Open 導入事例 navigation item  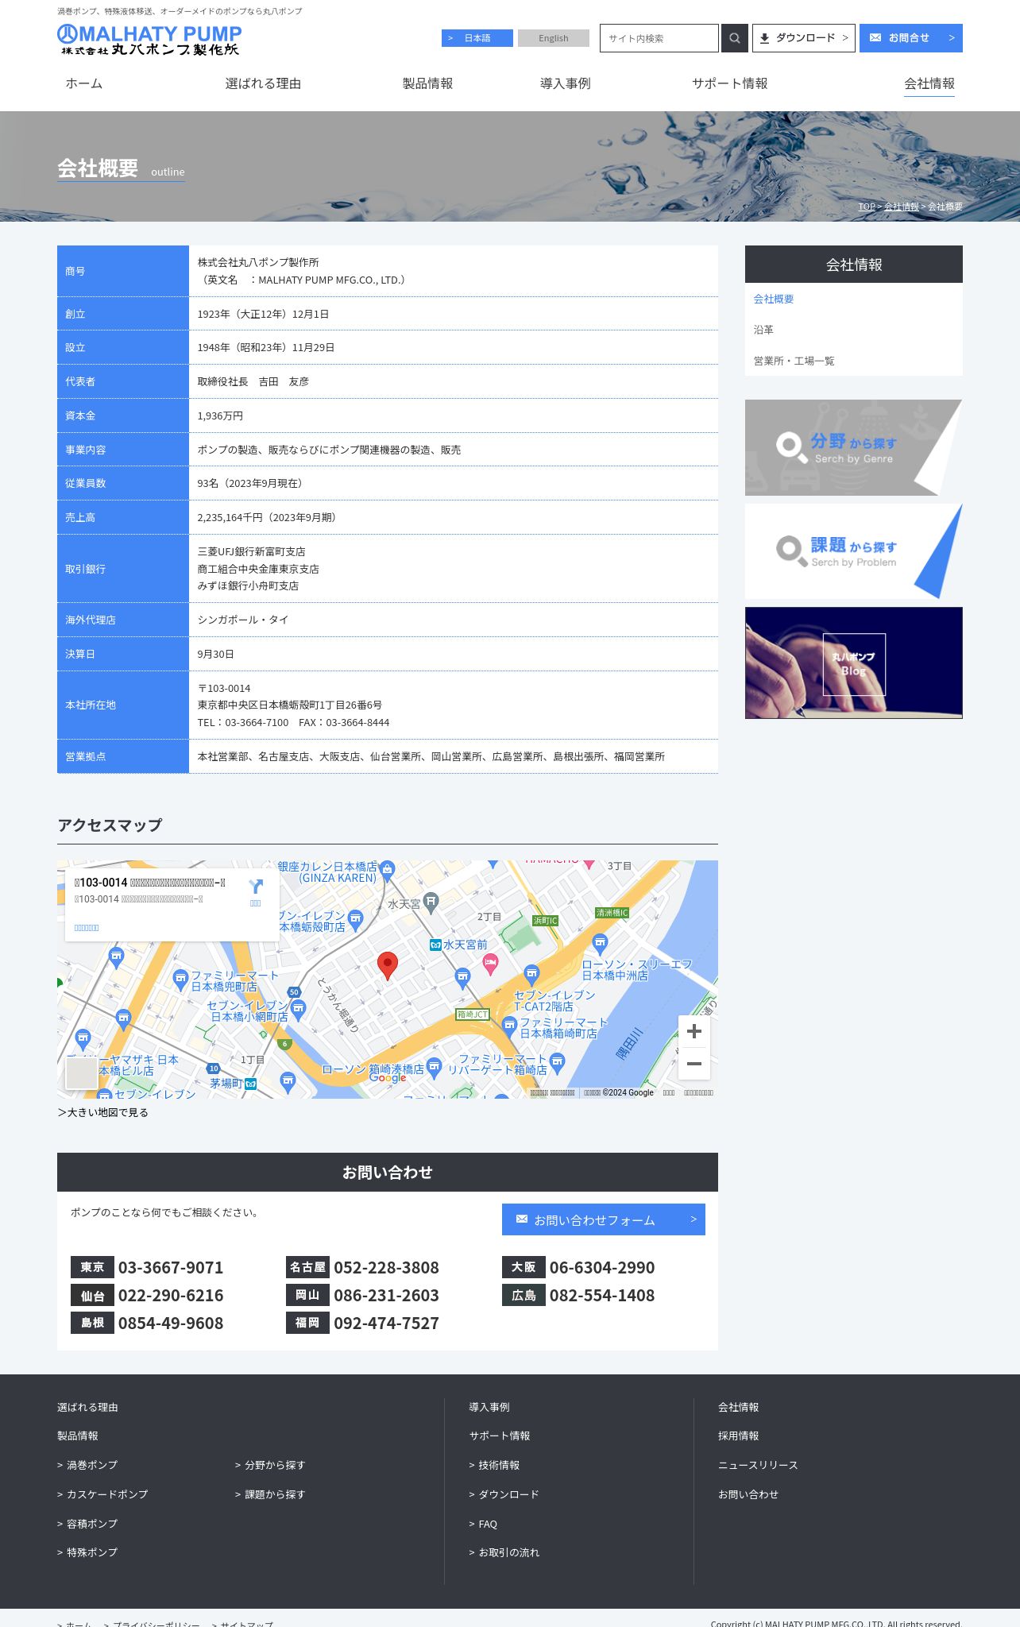(565, 83)
